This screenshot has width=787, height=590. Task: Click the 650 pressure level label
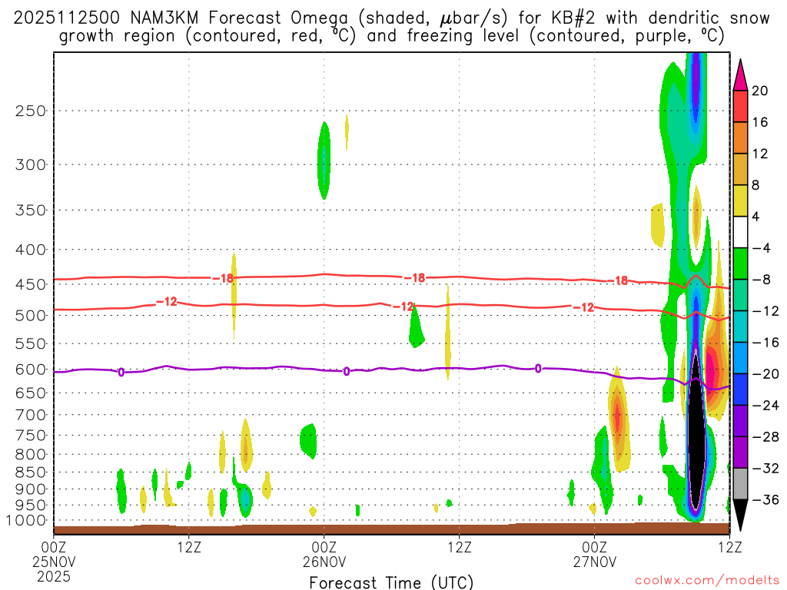(31, 393)
